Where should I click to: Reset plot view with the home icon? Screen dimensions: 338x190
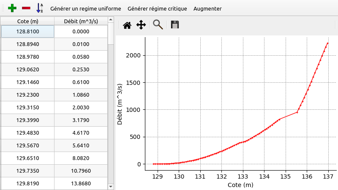tap(127, 25)
